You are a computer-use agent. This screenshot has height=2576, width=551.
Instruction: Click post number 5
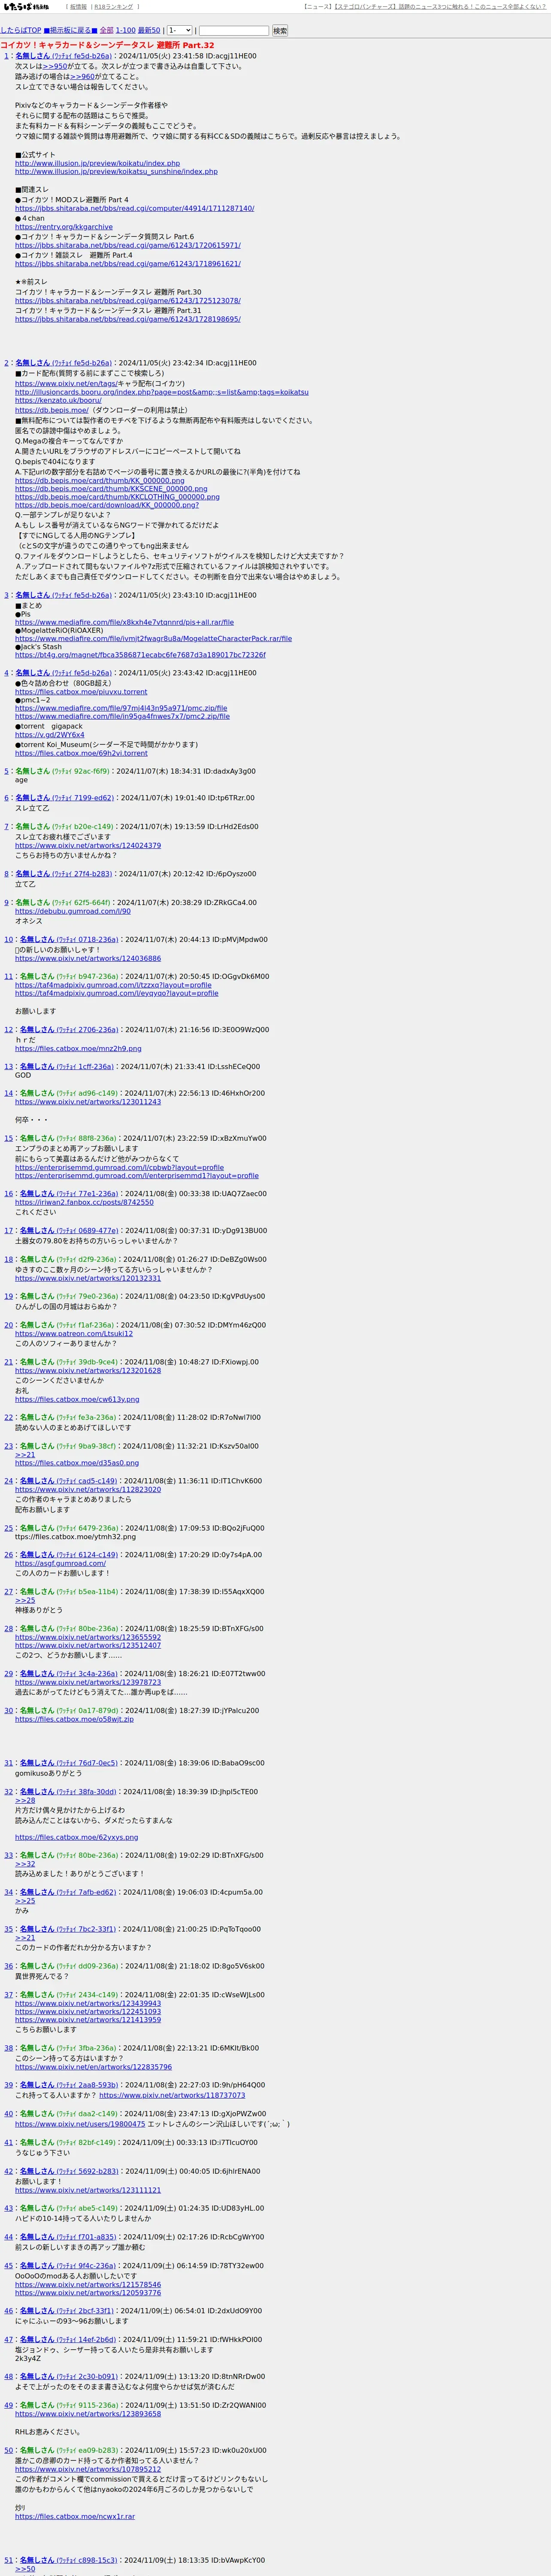pyautogui.click(x=6, y=771)
